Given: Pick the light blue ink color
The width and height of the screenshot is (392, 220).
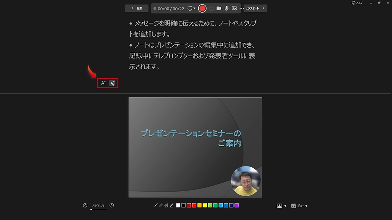Looking at the screenshot, I should pos(220,205).
